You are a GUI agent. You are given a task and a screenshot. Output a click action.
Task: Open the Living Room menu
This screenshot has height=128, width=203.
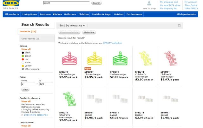point(30,14)
